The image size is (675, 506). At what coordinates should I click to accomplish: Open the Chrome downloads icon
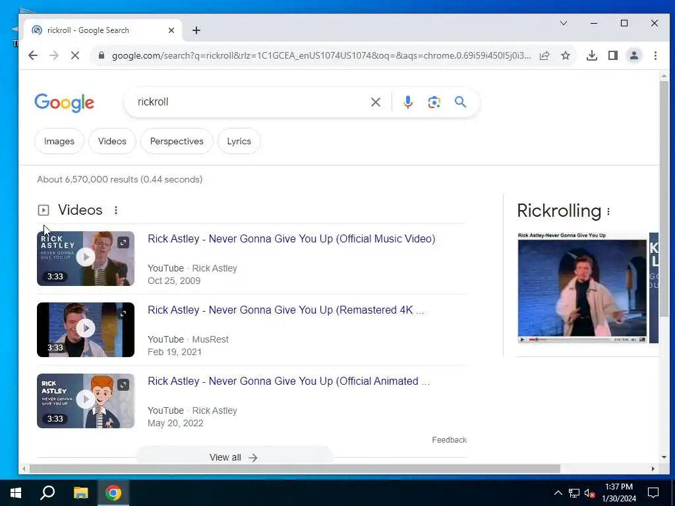click(x=592, y=55)
